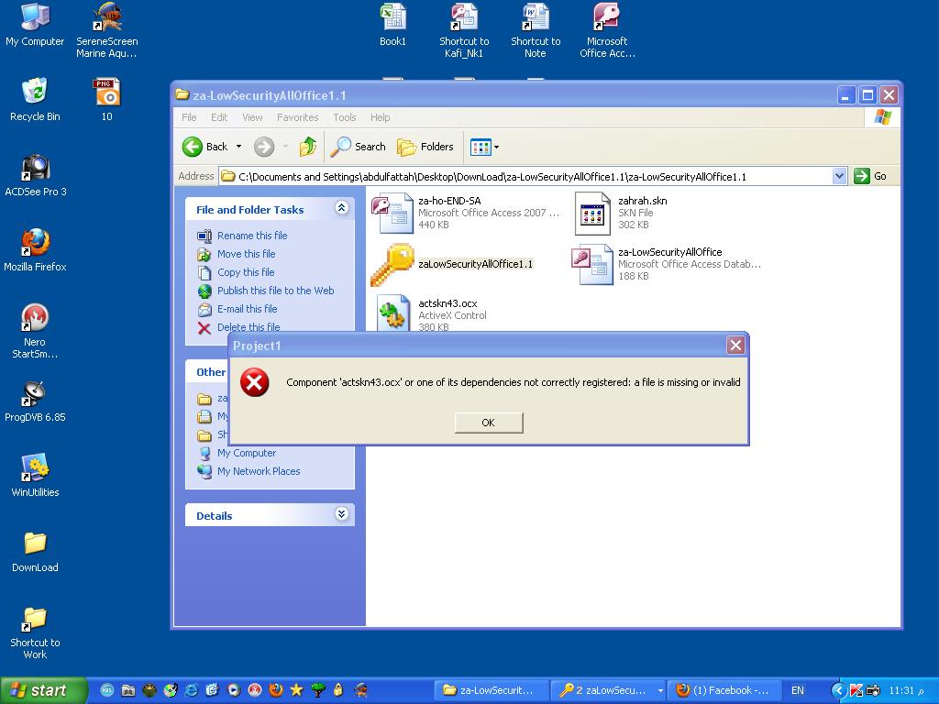Select the za-ho-END-SA Access file icon
The image size is (939, 704).
pos(392,213)
